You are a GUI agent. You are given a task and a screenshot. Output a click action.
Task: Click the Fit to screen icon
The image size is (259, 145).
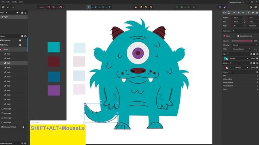pos(49,7)
